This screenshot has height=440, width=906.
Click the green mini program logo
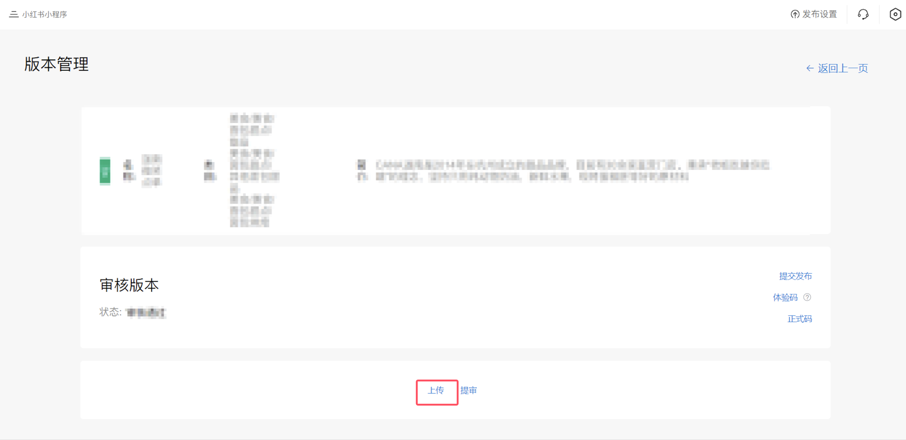coord(105,171)
